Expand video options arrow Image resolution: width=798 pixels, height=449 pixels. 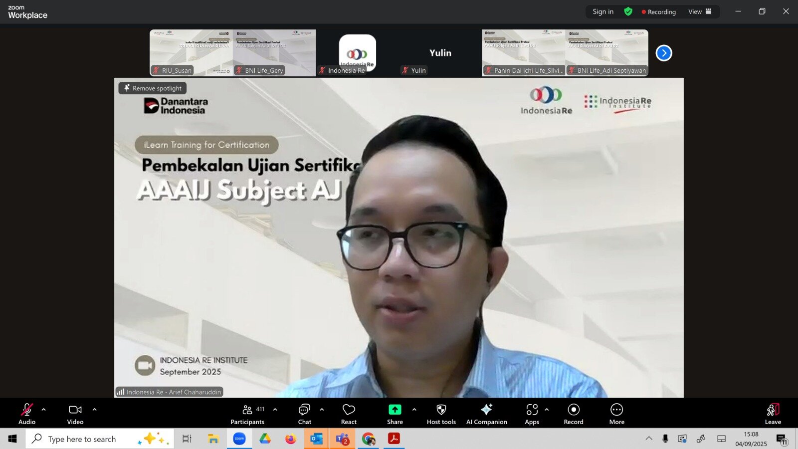coord(94,410)
